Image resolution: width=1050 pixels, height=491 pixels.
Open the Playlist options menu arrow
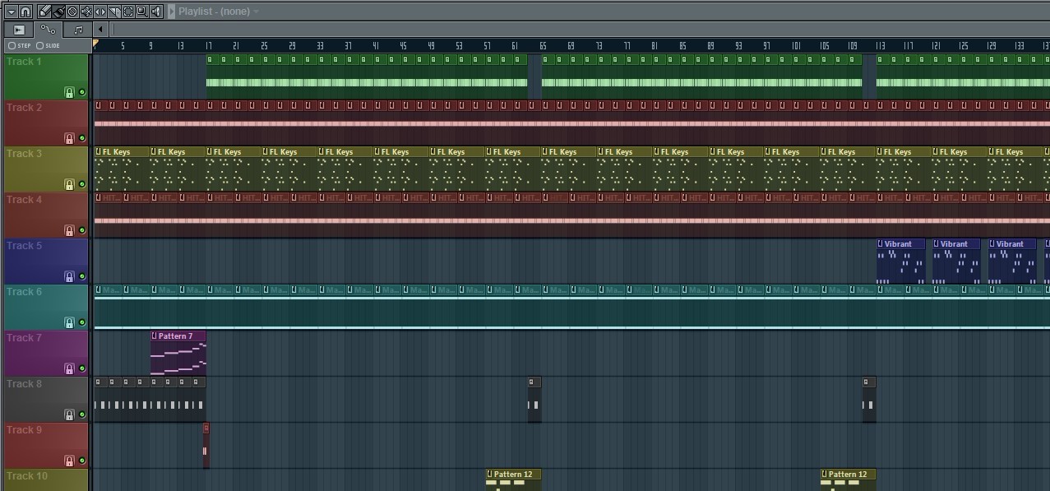[x=12, y=12]
